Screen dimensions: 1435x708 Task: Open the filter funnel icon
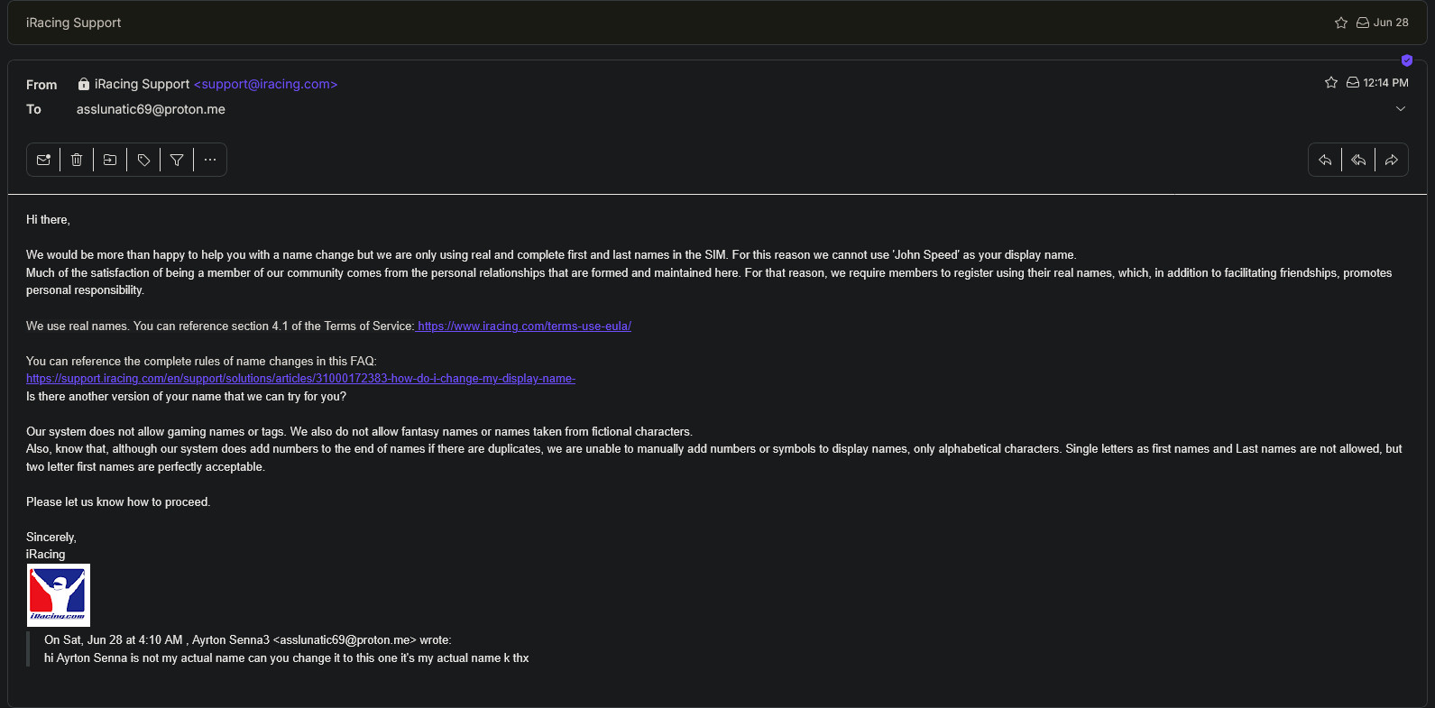[177, 160]
